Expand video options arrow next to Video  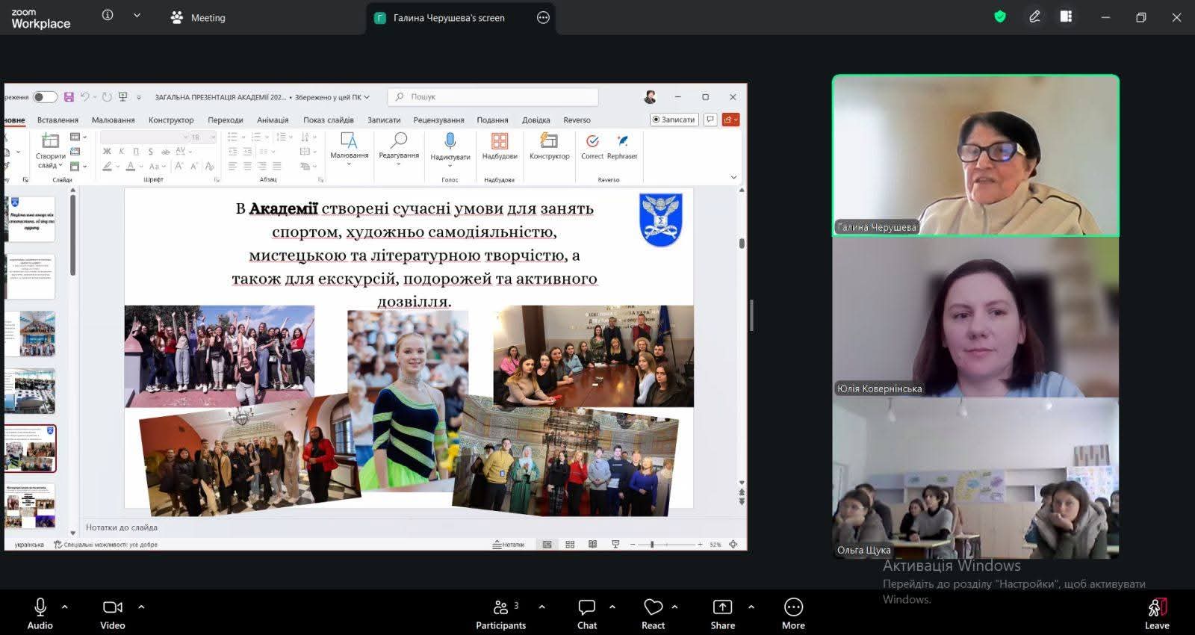141,607
